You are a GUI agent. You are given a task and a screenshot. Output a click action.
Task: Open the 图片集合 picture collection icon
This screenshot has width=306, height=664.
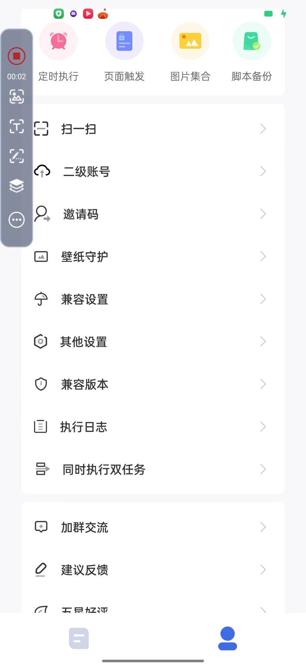point(190,41)
